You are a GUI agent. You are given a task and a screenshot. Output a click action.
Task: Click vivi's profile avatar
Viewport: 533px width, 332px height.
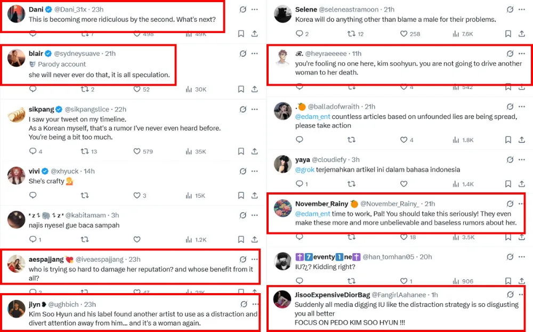17,176
